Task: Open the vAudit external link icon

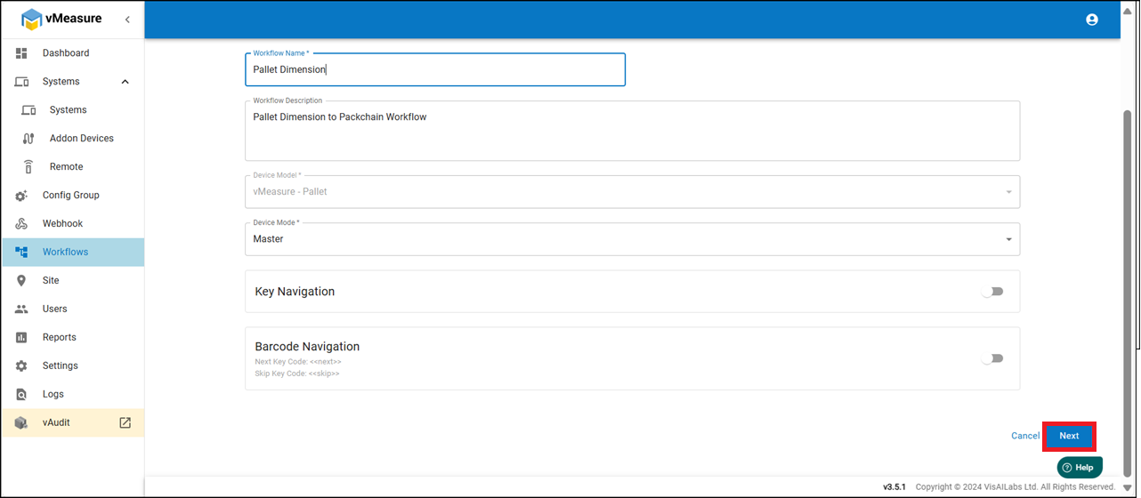Action: pyautogui.click(x=125, y=422)
